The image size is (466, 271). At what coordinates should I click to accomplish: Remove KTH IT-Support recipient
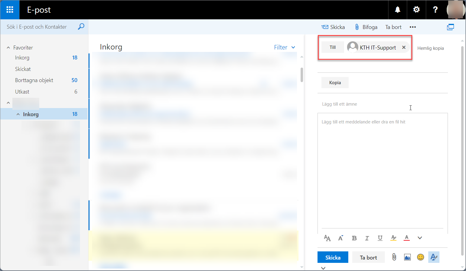tap(404, 47)
